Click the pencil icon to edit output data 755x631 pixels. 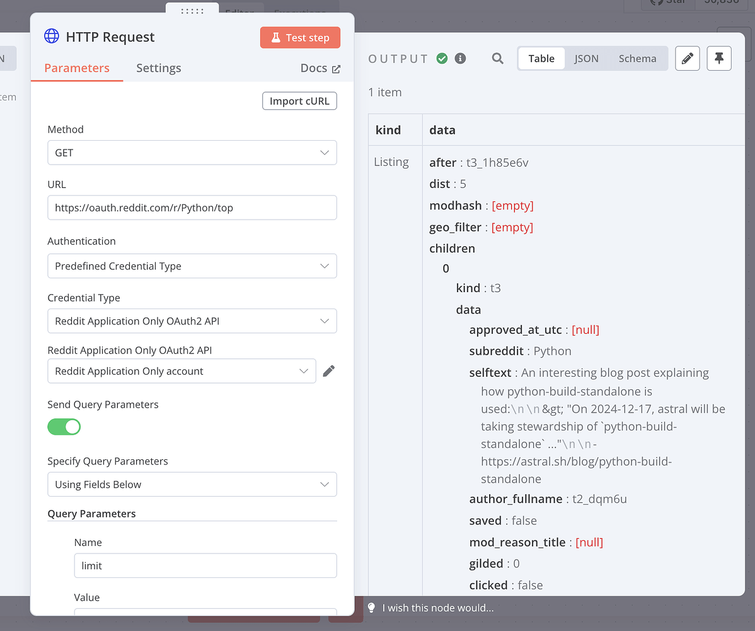(x=687, y=58)
